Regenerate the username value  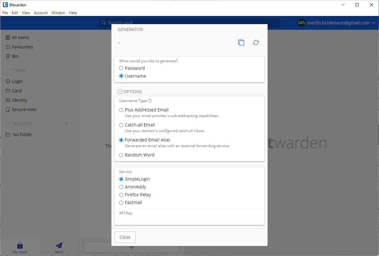coord(256,42)
